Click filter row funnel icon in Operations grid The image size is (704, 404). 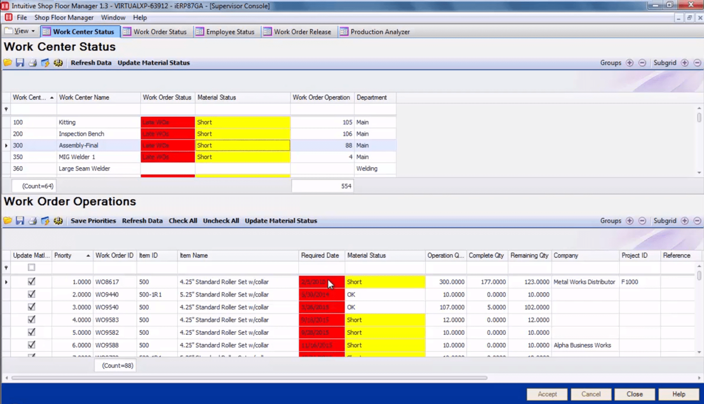coord(6,268)
